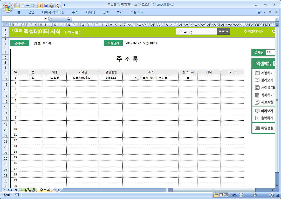Select the 길동@mail.com email cell
Screen dimensions: 281x199
(83, 78)
